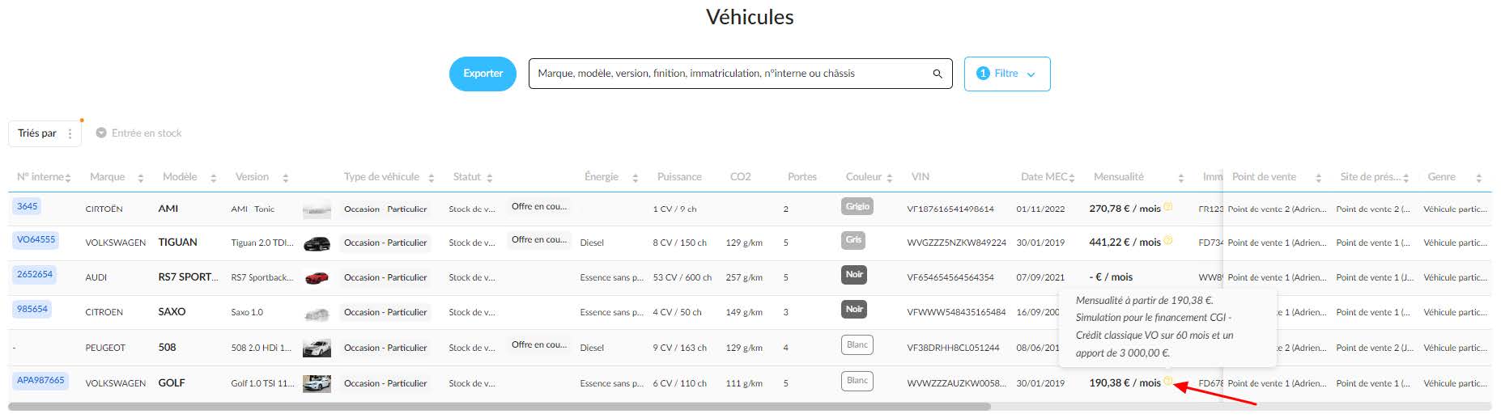Viewport: 1501px width, 418px height.
Task: Click the Gris color badge
Action: click(x=853, y=239)
